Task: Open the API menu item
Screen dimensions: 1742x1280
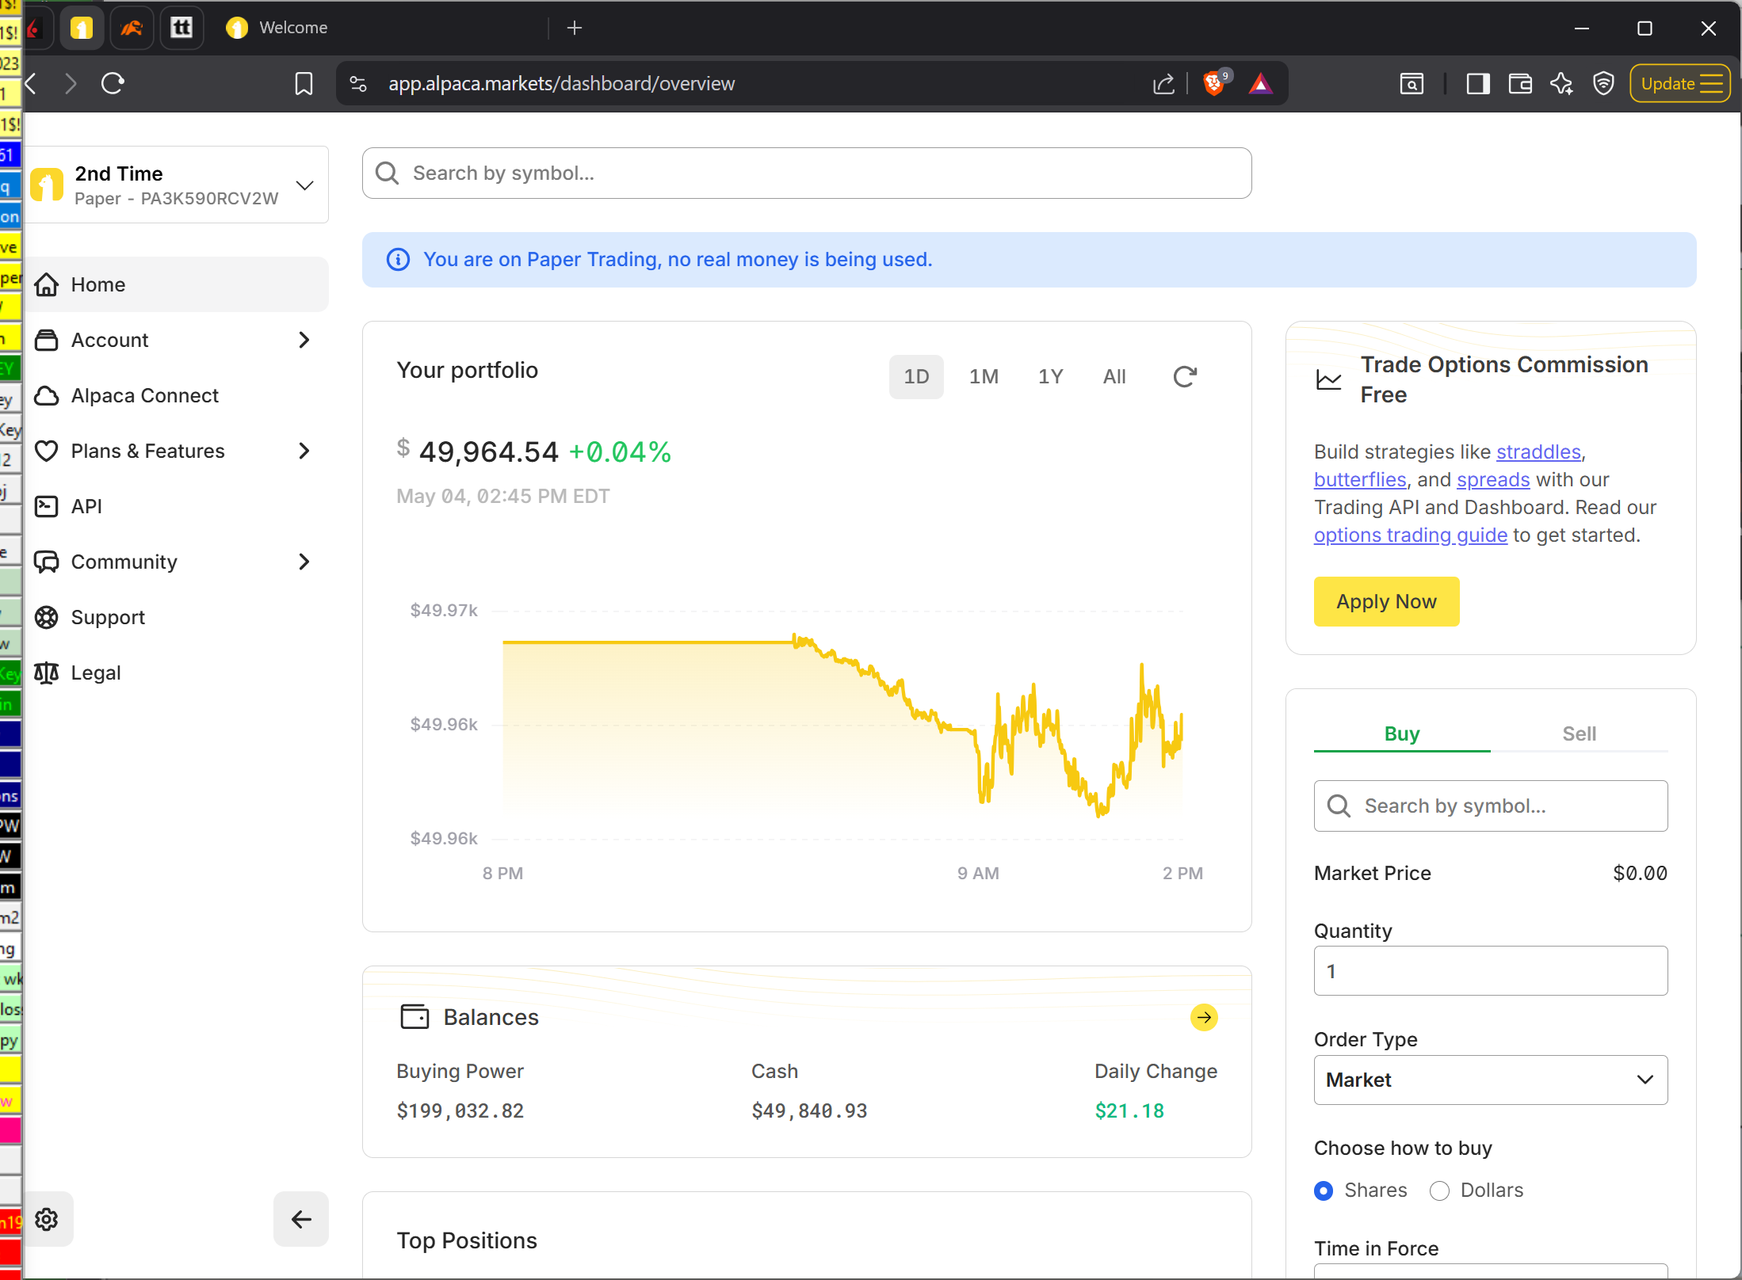Action: tap(177, 506)
